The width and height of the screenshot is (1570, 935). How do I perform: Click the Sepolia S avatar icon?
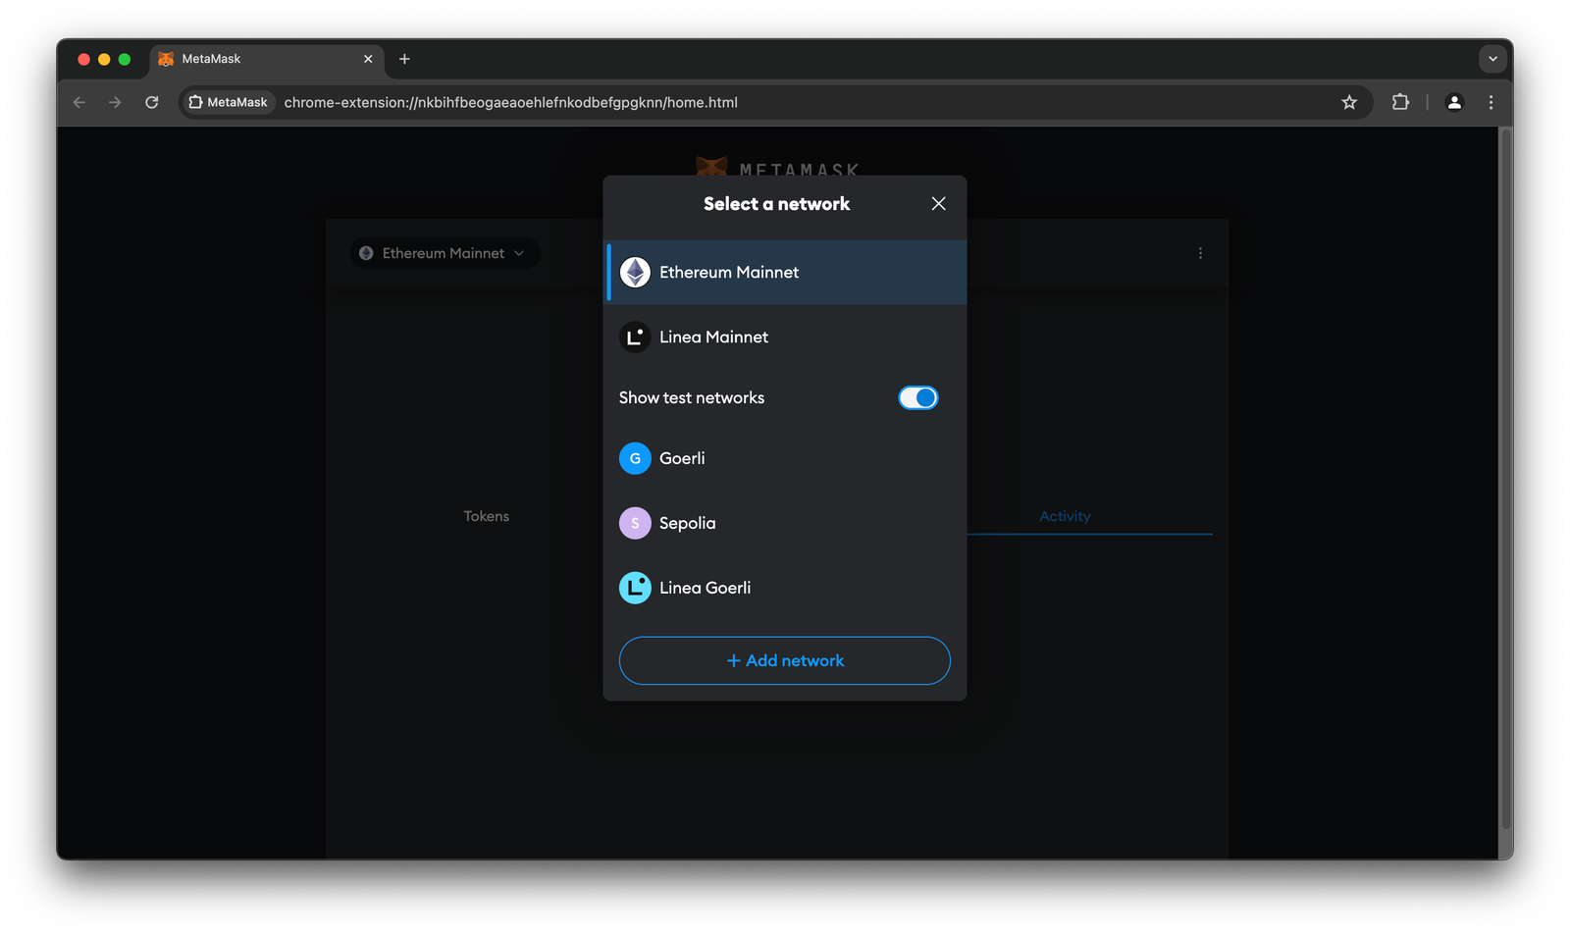[x=635, y=523]
